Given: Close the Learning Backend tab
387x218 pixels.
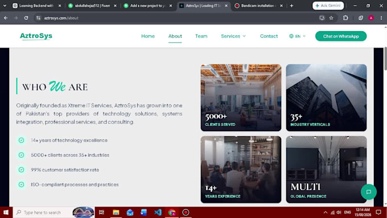Looking at the screenshot, I should tap(60, 6).
